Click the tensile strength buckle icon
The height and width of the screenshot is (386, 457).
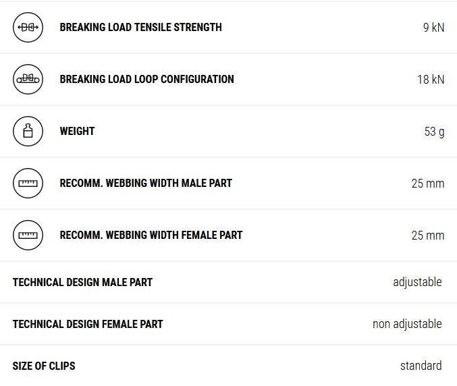pos(28,28)
